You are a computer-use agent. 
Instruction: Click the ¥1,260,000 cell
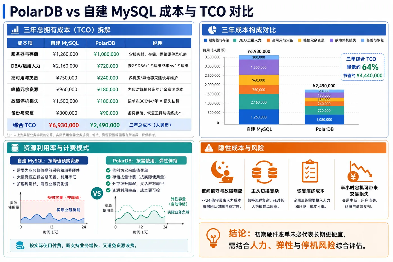(65, 54)
